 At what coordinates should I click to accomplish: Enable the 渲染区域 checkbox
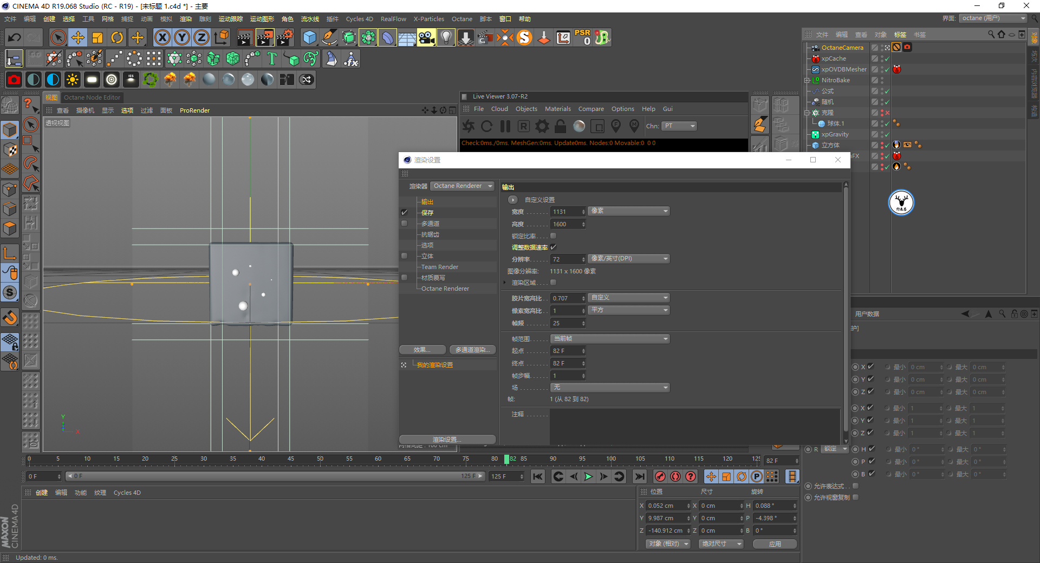click(x=553, y=282)
